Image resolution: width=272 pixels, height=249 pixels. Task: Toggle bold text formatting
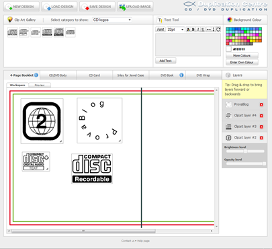(193, 30)
